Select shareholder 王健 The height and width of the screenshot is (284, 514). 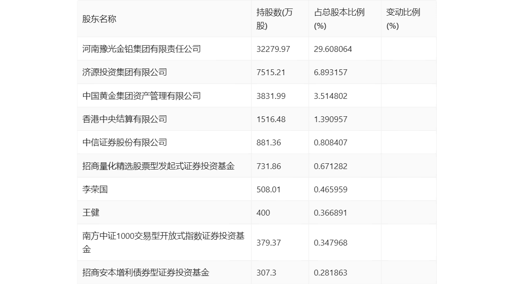(91, 212)
